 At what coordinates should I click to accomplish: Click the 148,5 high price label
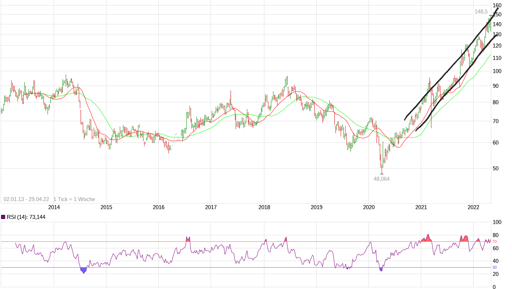point(481,12)
